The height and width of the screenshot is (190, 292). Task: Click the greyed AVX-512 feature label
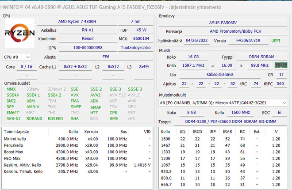(x=118, y=95)
